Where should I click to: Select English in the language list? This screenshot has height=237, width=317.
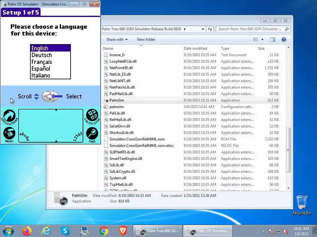click(50, 48)
